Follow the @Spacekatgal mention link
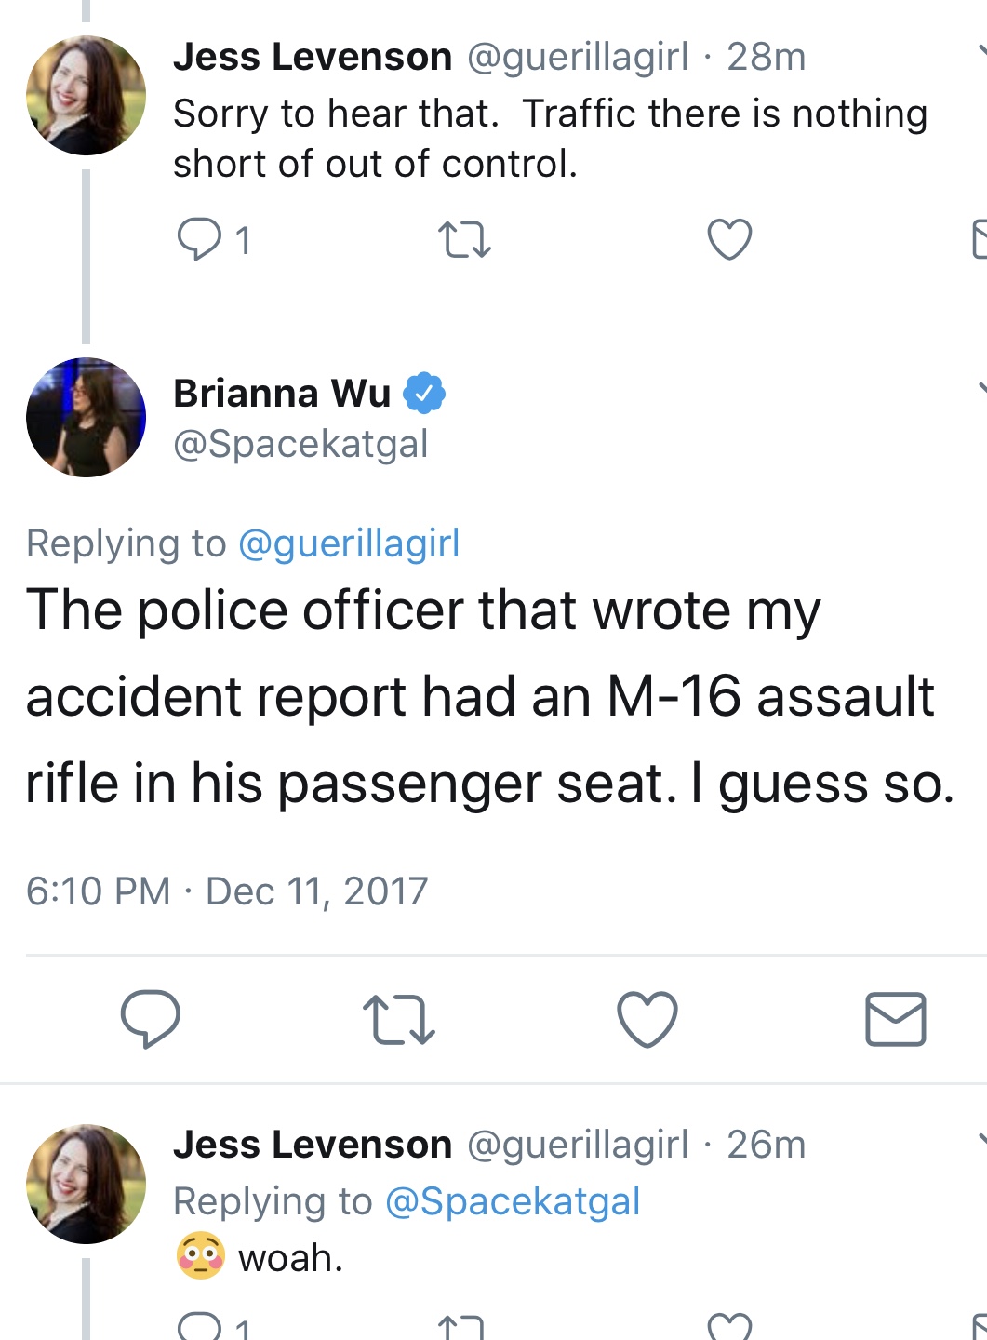 tap(513, 1201)
